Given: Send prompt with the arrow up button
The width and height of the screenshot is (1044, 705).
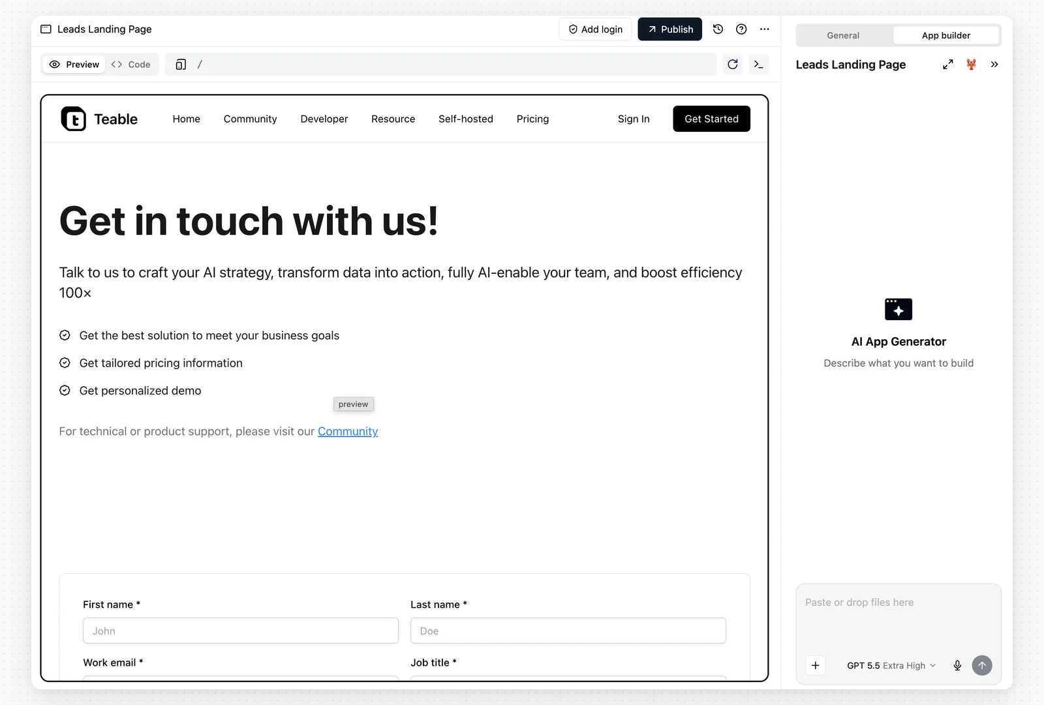Looking at the screenshot, I should point(982,665).
